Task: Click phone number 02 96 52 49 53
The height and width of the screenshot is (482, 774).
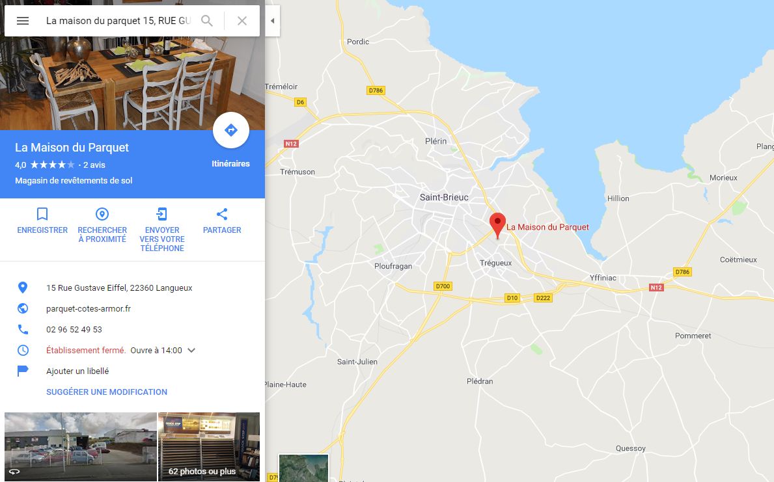Action: tap(74, 330)
